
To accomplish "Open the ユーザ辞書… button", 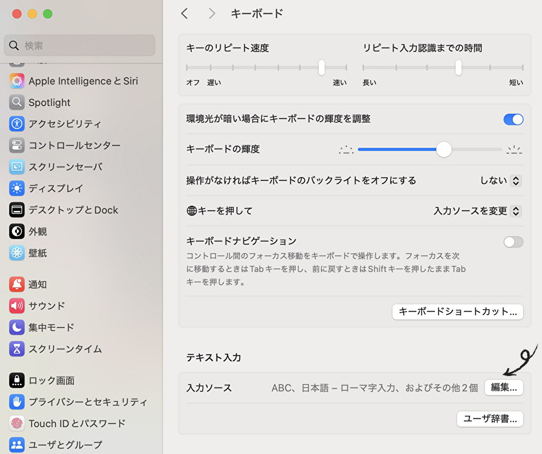I will coord(490,419).
